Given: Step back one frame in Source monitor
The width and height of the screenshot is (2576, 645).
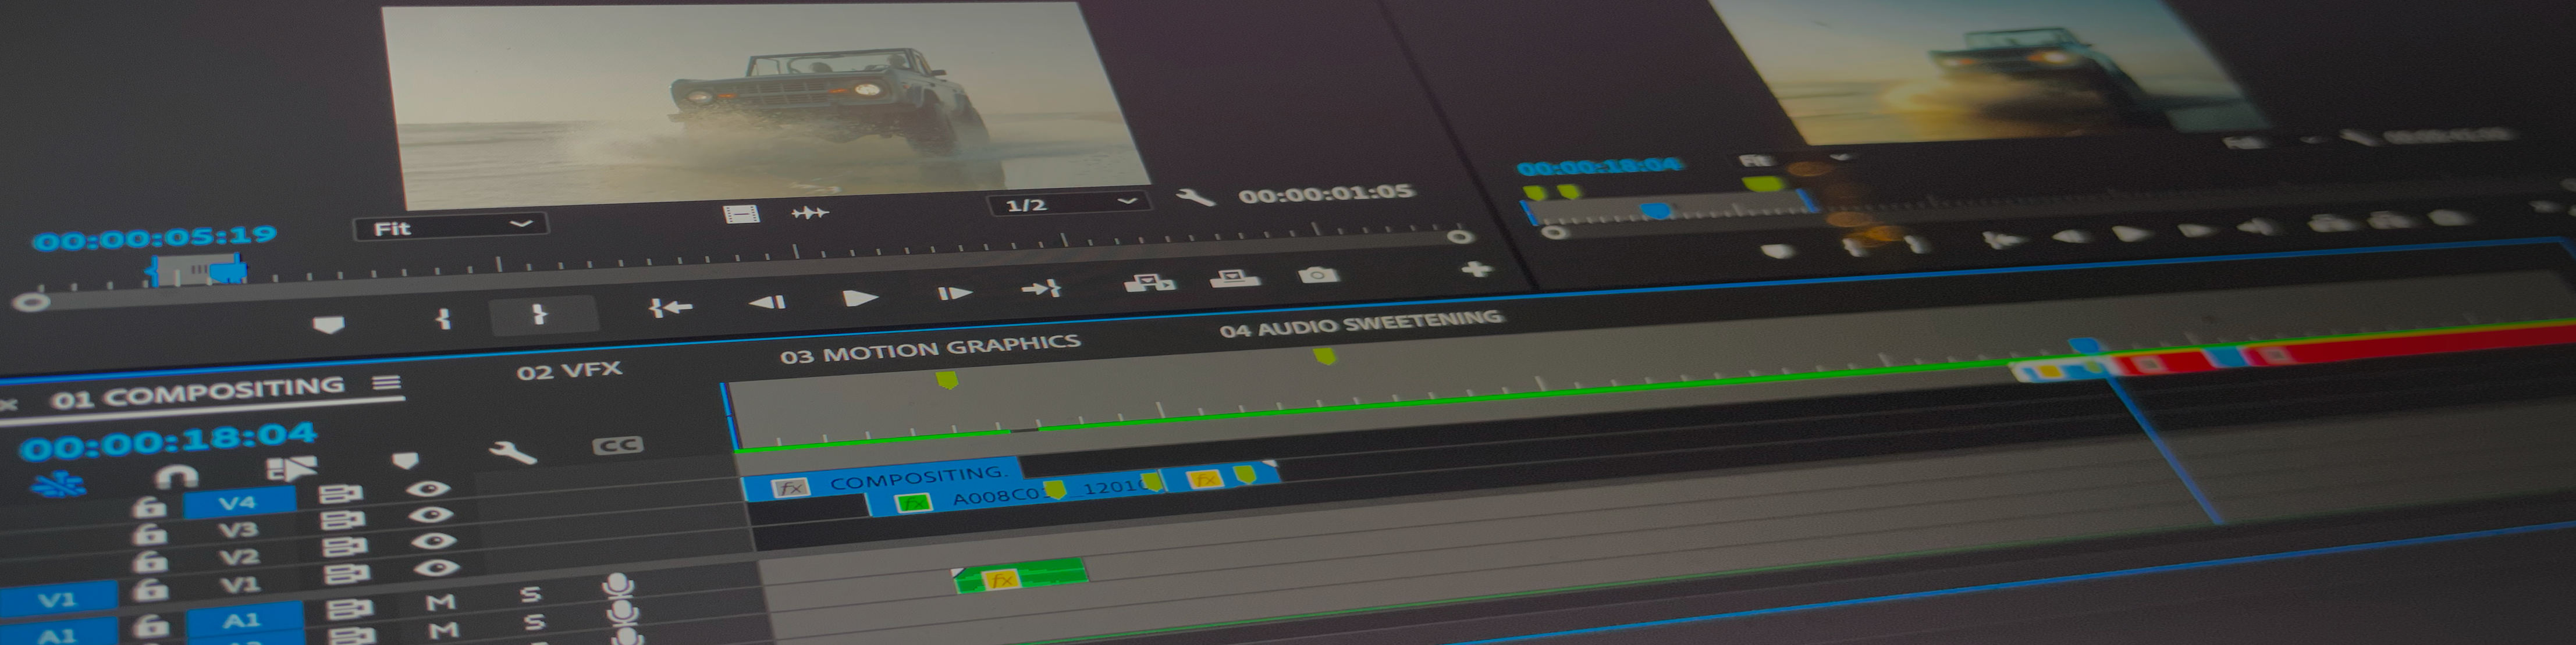Looking at the screenshot, I should coord(768,301).
